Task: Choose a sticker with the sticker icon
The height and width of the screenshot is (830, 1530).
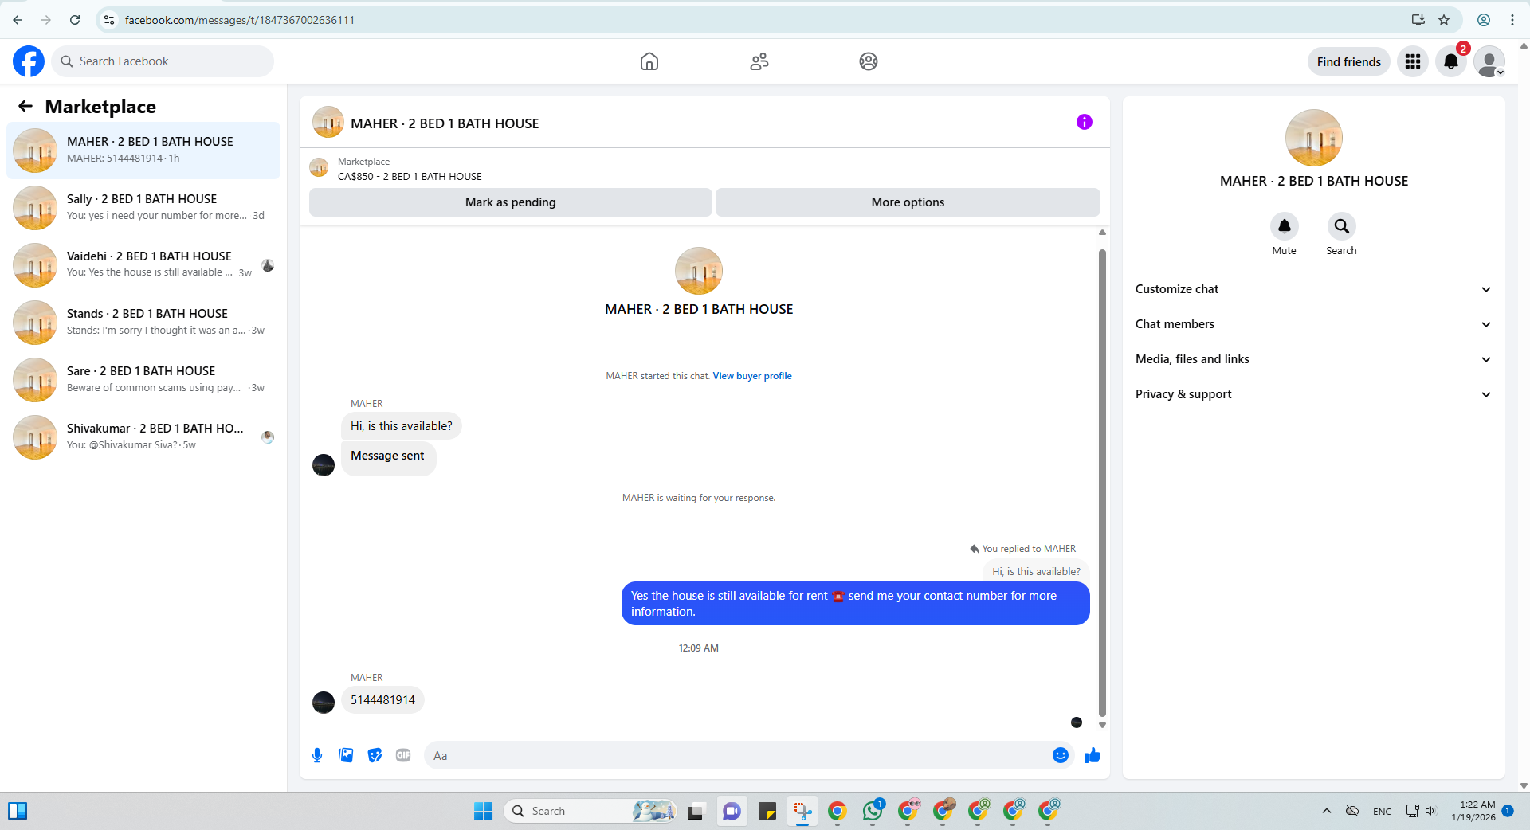Action: coord(375,755)
